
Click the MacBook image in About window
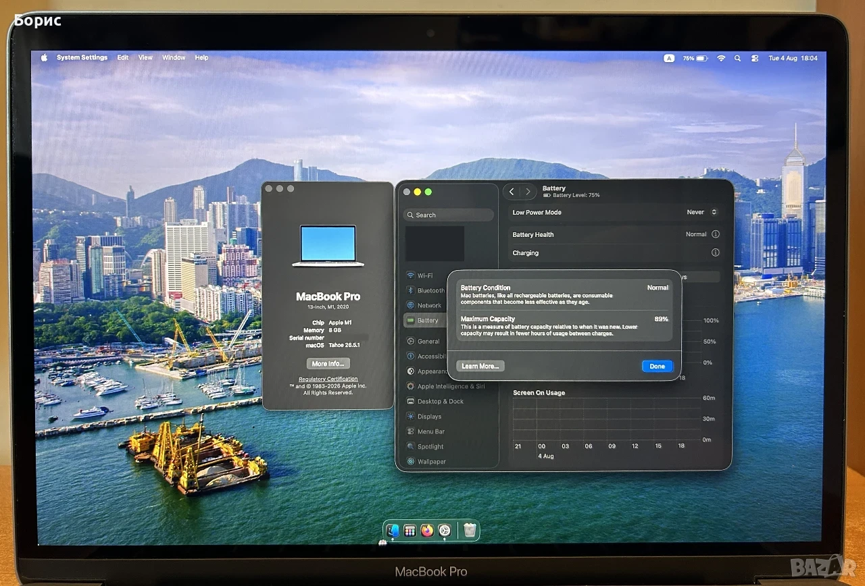click(328, 246)
